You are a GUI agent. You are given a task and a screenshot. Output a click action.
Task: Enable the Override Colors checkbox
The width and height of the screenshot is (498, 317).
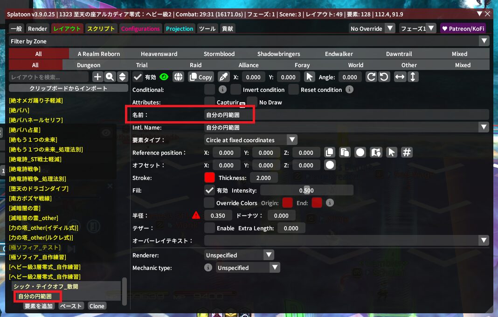click(x=209, y=203)
